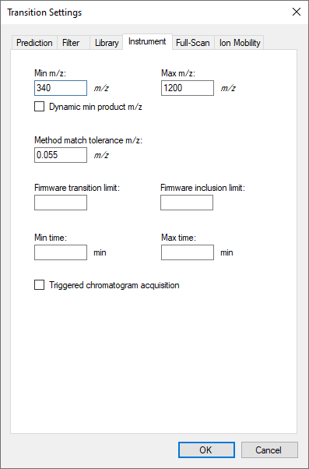Viewport: 309px width, 469px height.
Task: Open the Ion Mobility tab
Action: (239, 43)
